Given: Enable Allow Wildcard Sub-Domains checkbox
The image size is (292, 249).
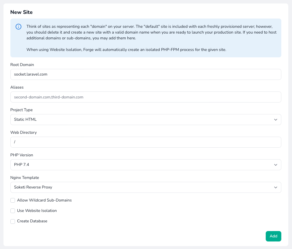Looking at the screenshot, I should 13,200.
